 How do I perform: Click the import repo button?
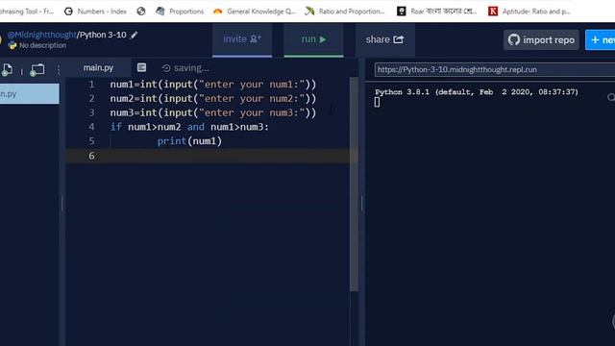point(541,39)
